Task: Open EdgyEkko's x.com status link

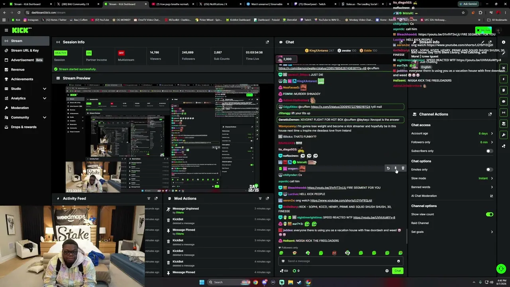Action: tap(340, 107)
